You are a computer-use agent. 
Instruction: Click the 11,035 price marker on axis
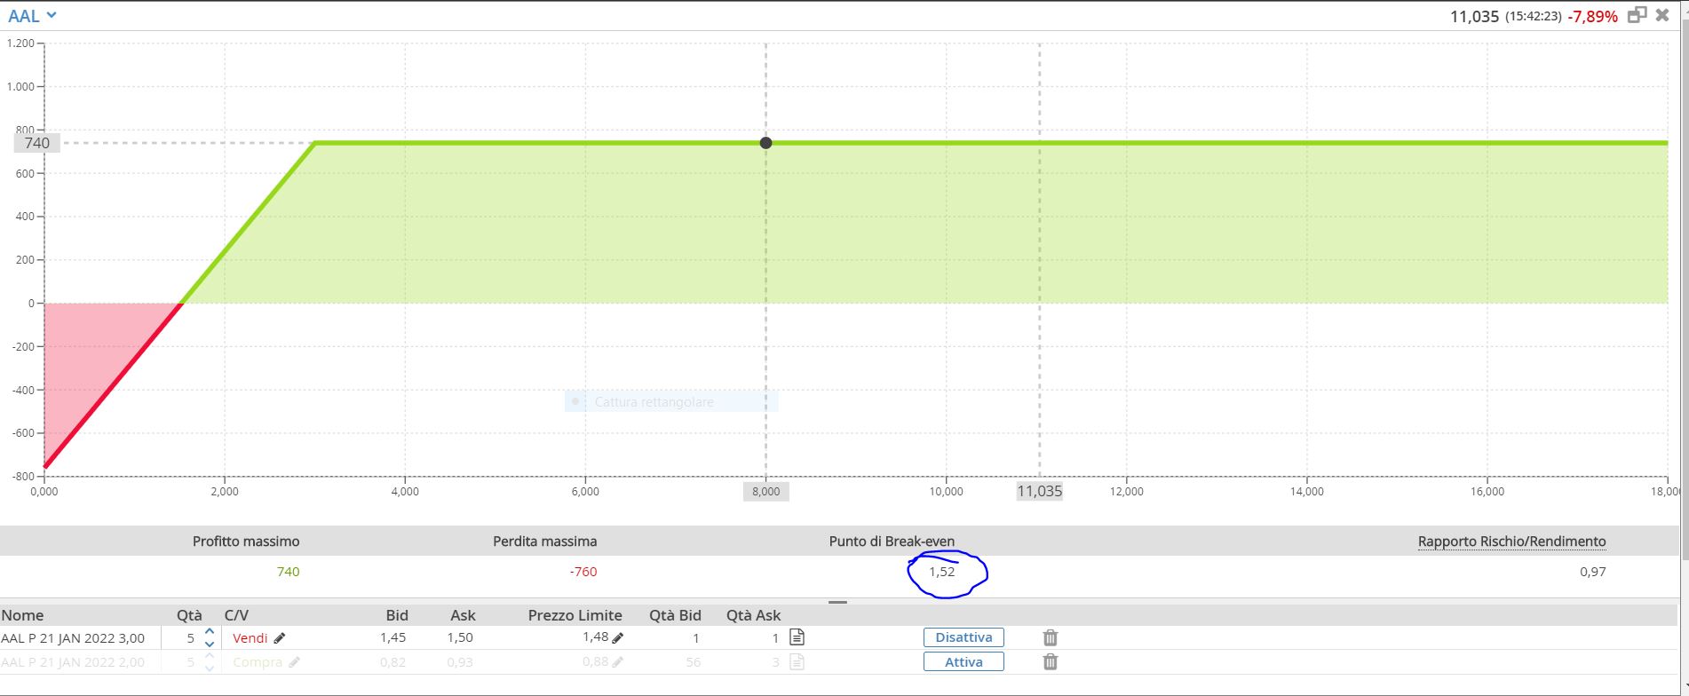tap(1039, 491)
